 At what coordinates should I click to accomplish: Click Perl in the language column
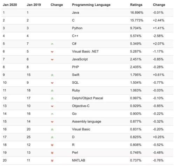tap(75, 153)
